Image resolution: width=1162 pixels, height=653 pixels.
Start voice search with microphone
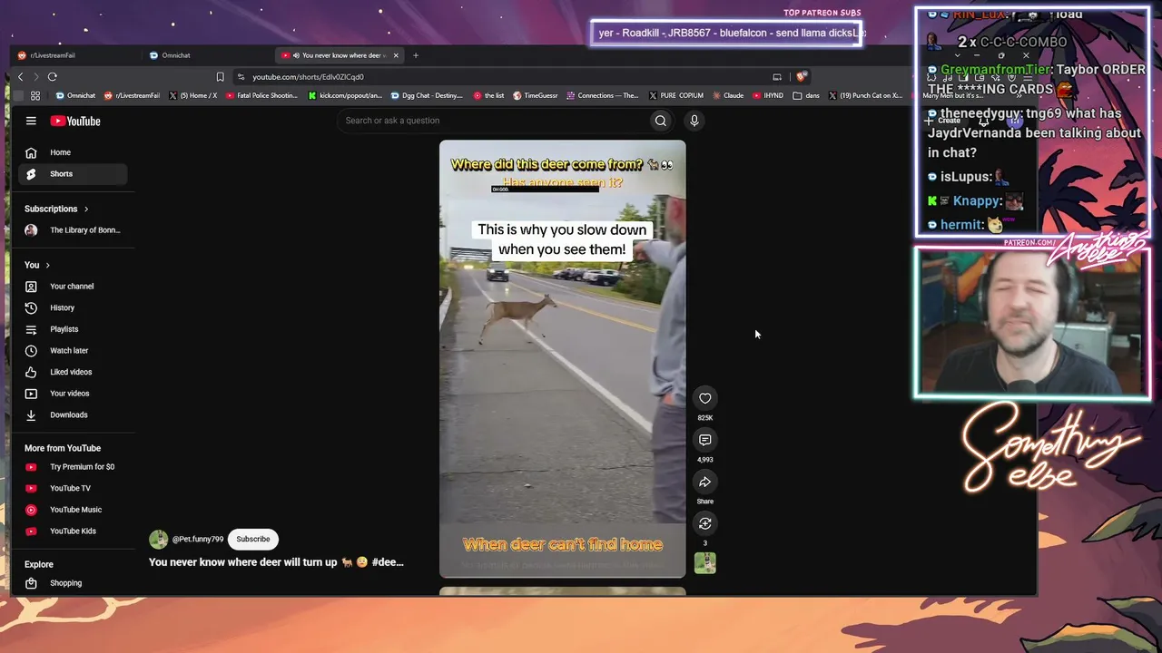point(694,121)
